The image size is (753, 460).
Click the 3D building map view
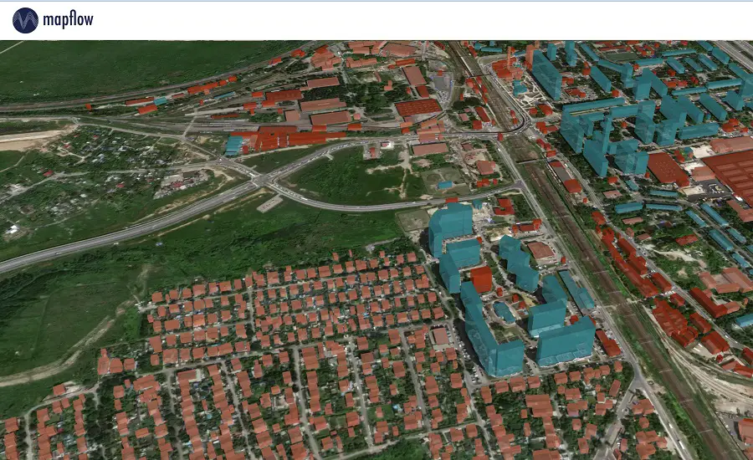(376, 250)
